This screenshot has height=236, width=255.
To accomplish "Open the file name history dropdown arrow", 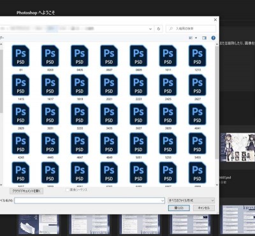I will click(x=163, y=200).
